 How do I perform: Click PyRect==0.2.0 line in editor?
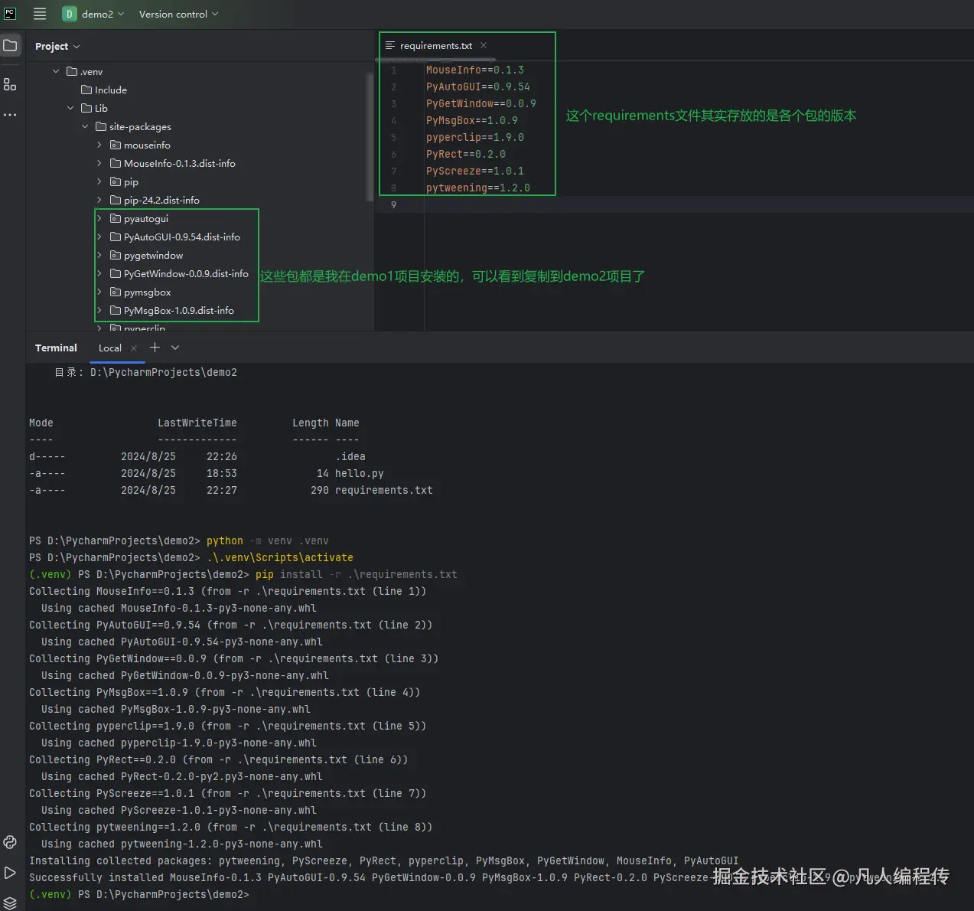[466, 154]
